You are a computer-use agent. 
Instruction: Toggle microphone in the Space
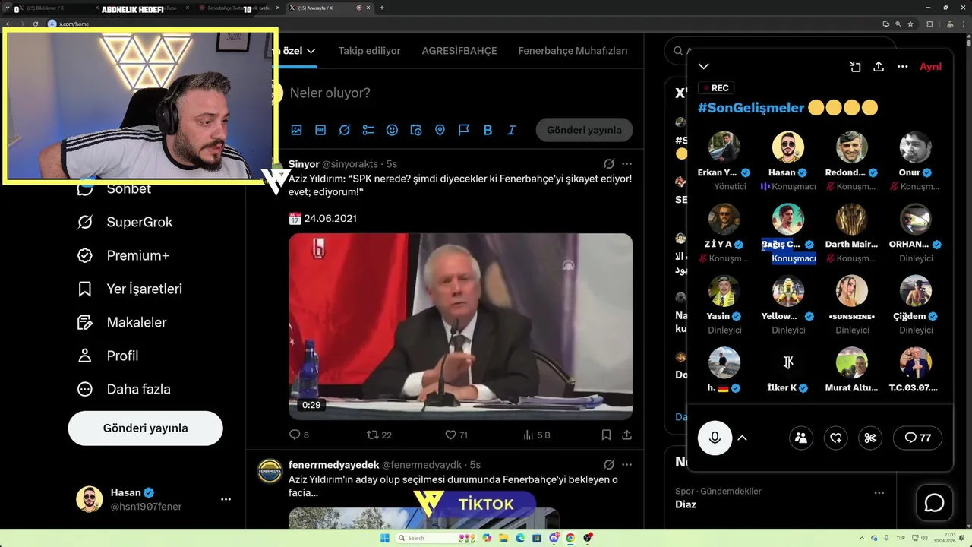pos(715,438)
